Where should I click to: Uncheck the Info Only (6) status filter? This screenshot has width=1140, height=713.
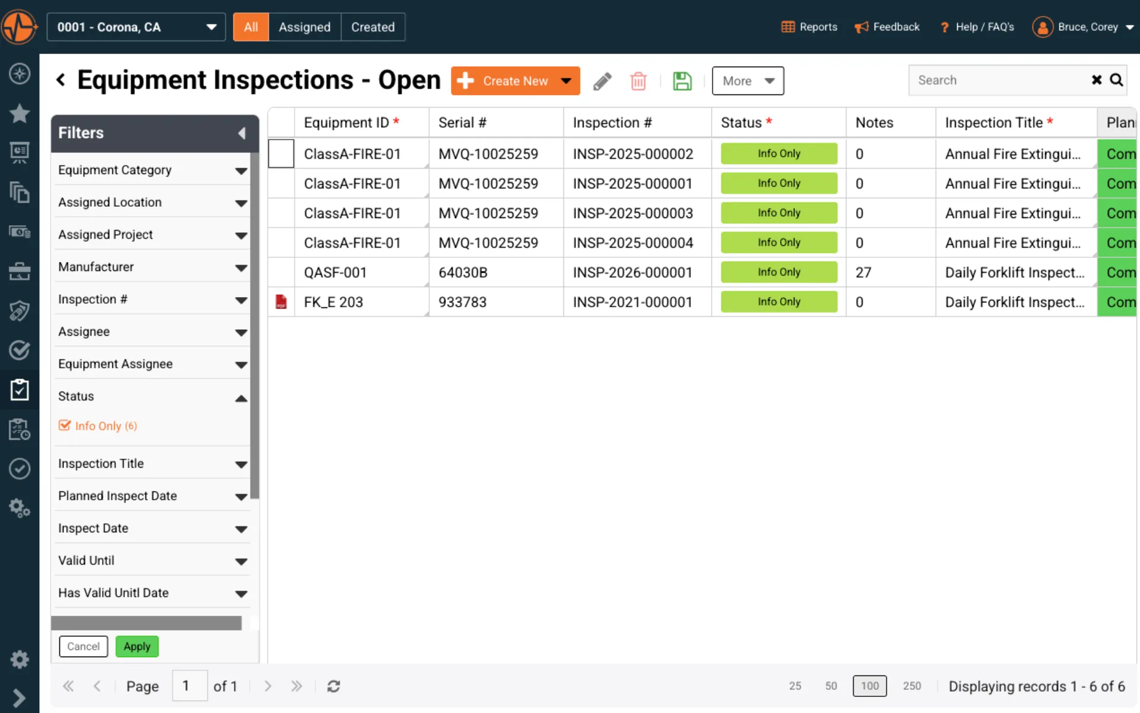65,425
